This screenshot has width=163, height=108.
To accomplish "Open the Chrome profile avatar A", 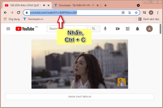I will pos(151,12).
